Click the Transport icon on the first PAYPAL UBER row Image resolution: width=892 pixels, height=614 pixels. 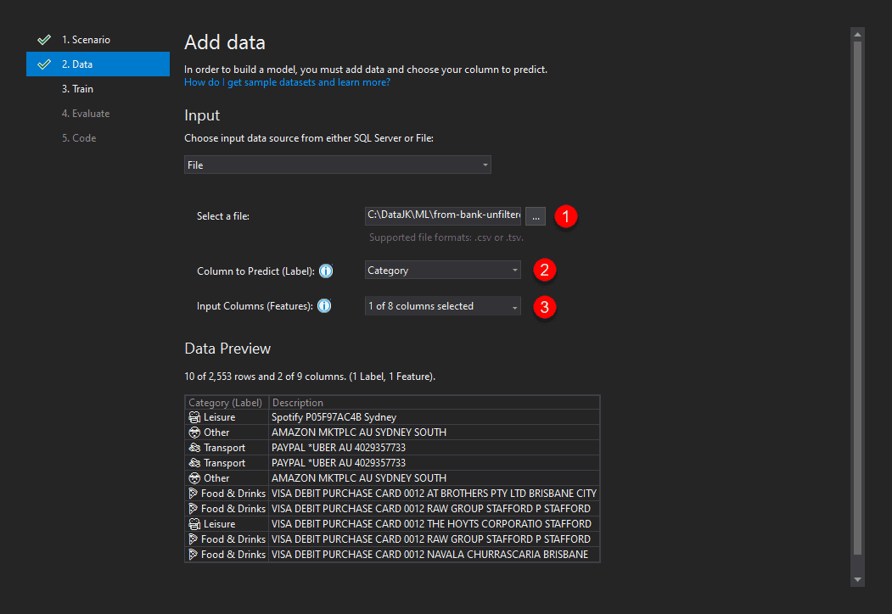(194, 447)
